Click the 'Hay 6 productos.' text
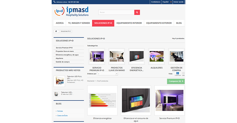 point(178,38)
